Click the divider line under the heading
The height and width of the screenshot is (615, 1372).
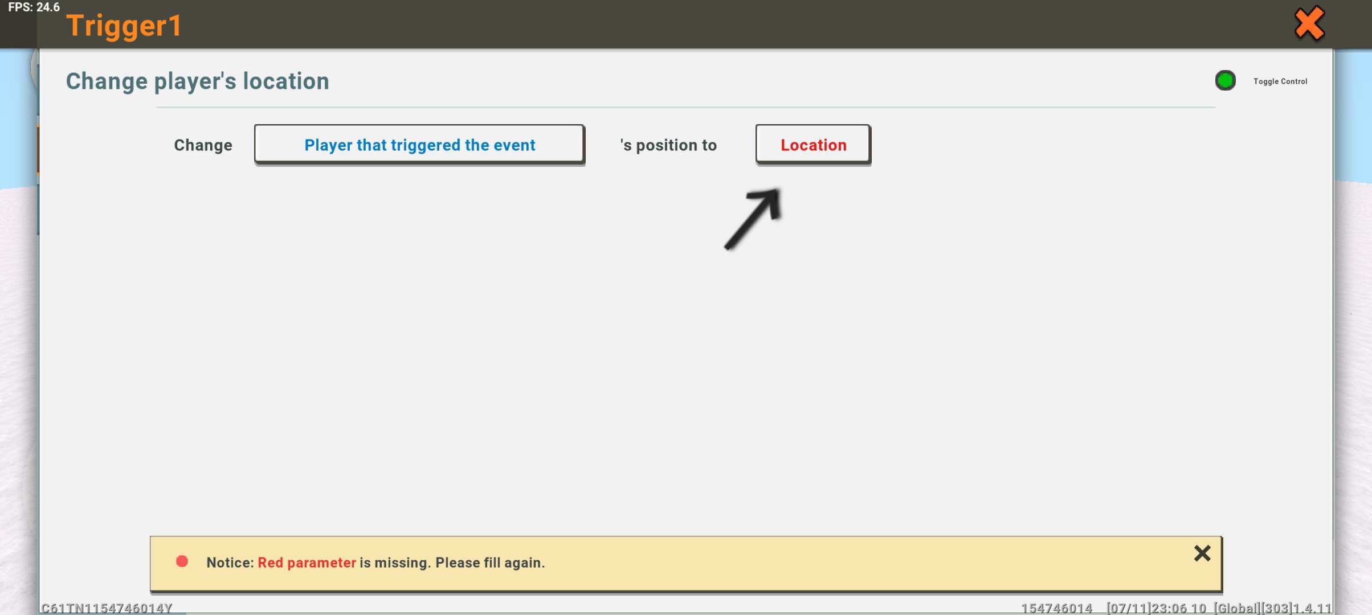tap(684, 107)
